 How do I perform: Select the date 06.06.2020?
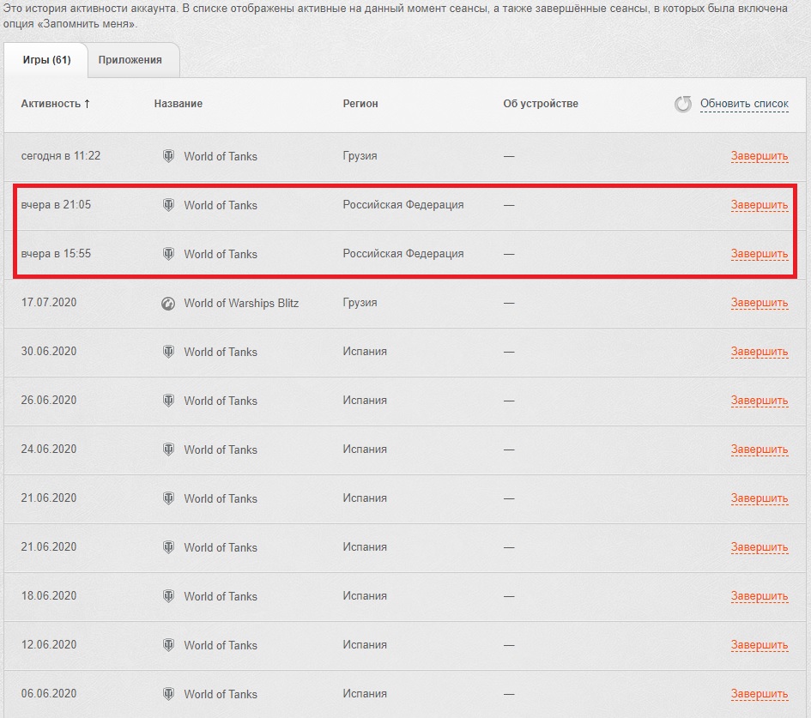tap(49, 694)
